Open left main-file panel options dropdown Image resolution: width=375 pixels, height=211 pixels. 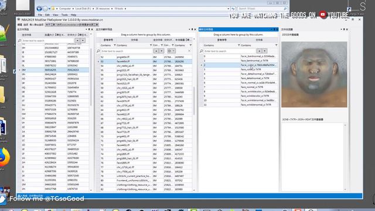click(86, 29)
